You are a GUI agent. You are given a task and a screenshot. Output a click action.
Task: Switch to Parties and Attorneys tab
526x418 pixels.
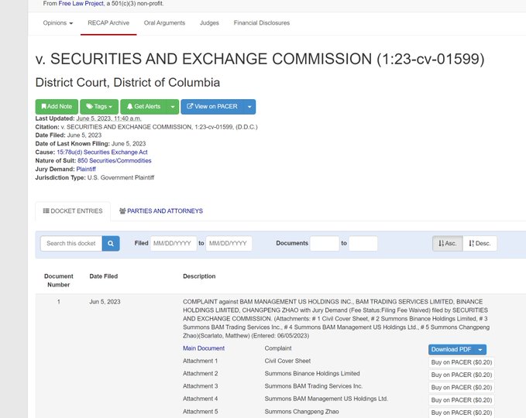pyautogui.click(x=161, y=211)
